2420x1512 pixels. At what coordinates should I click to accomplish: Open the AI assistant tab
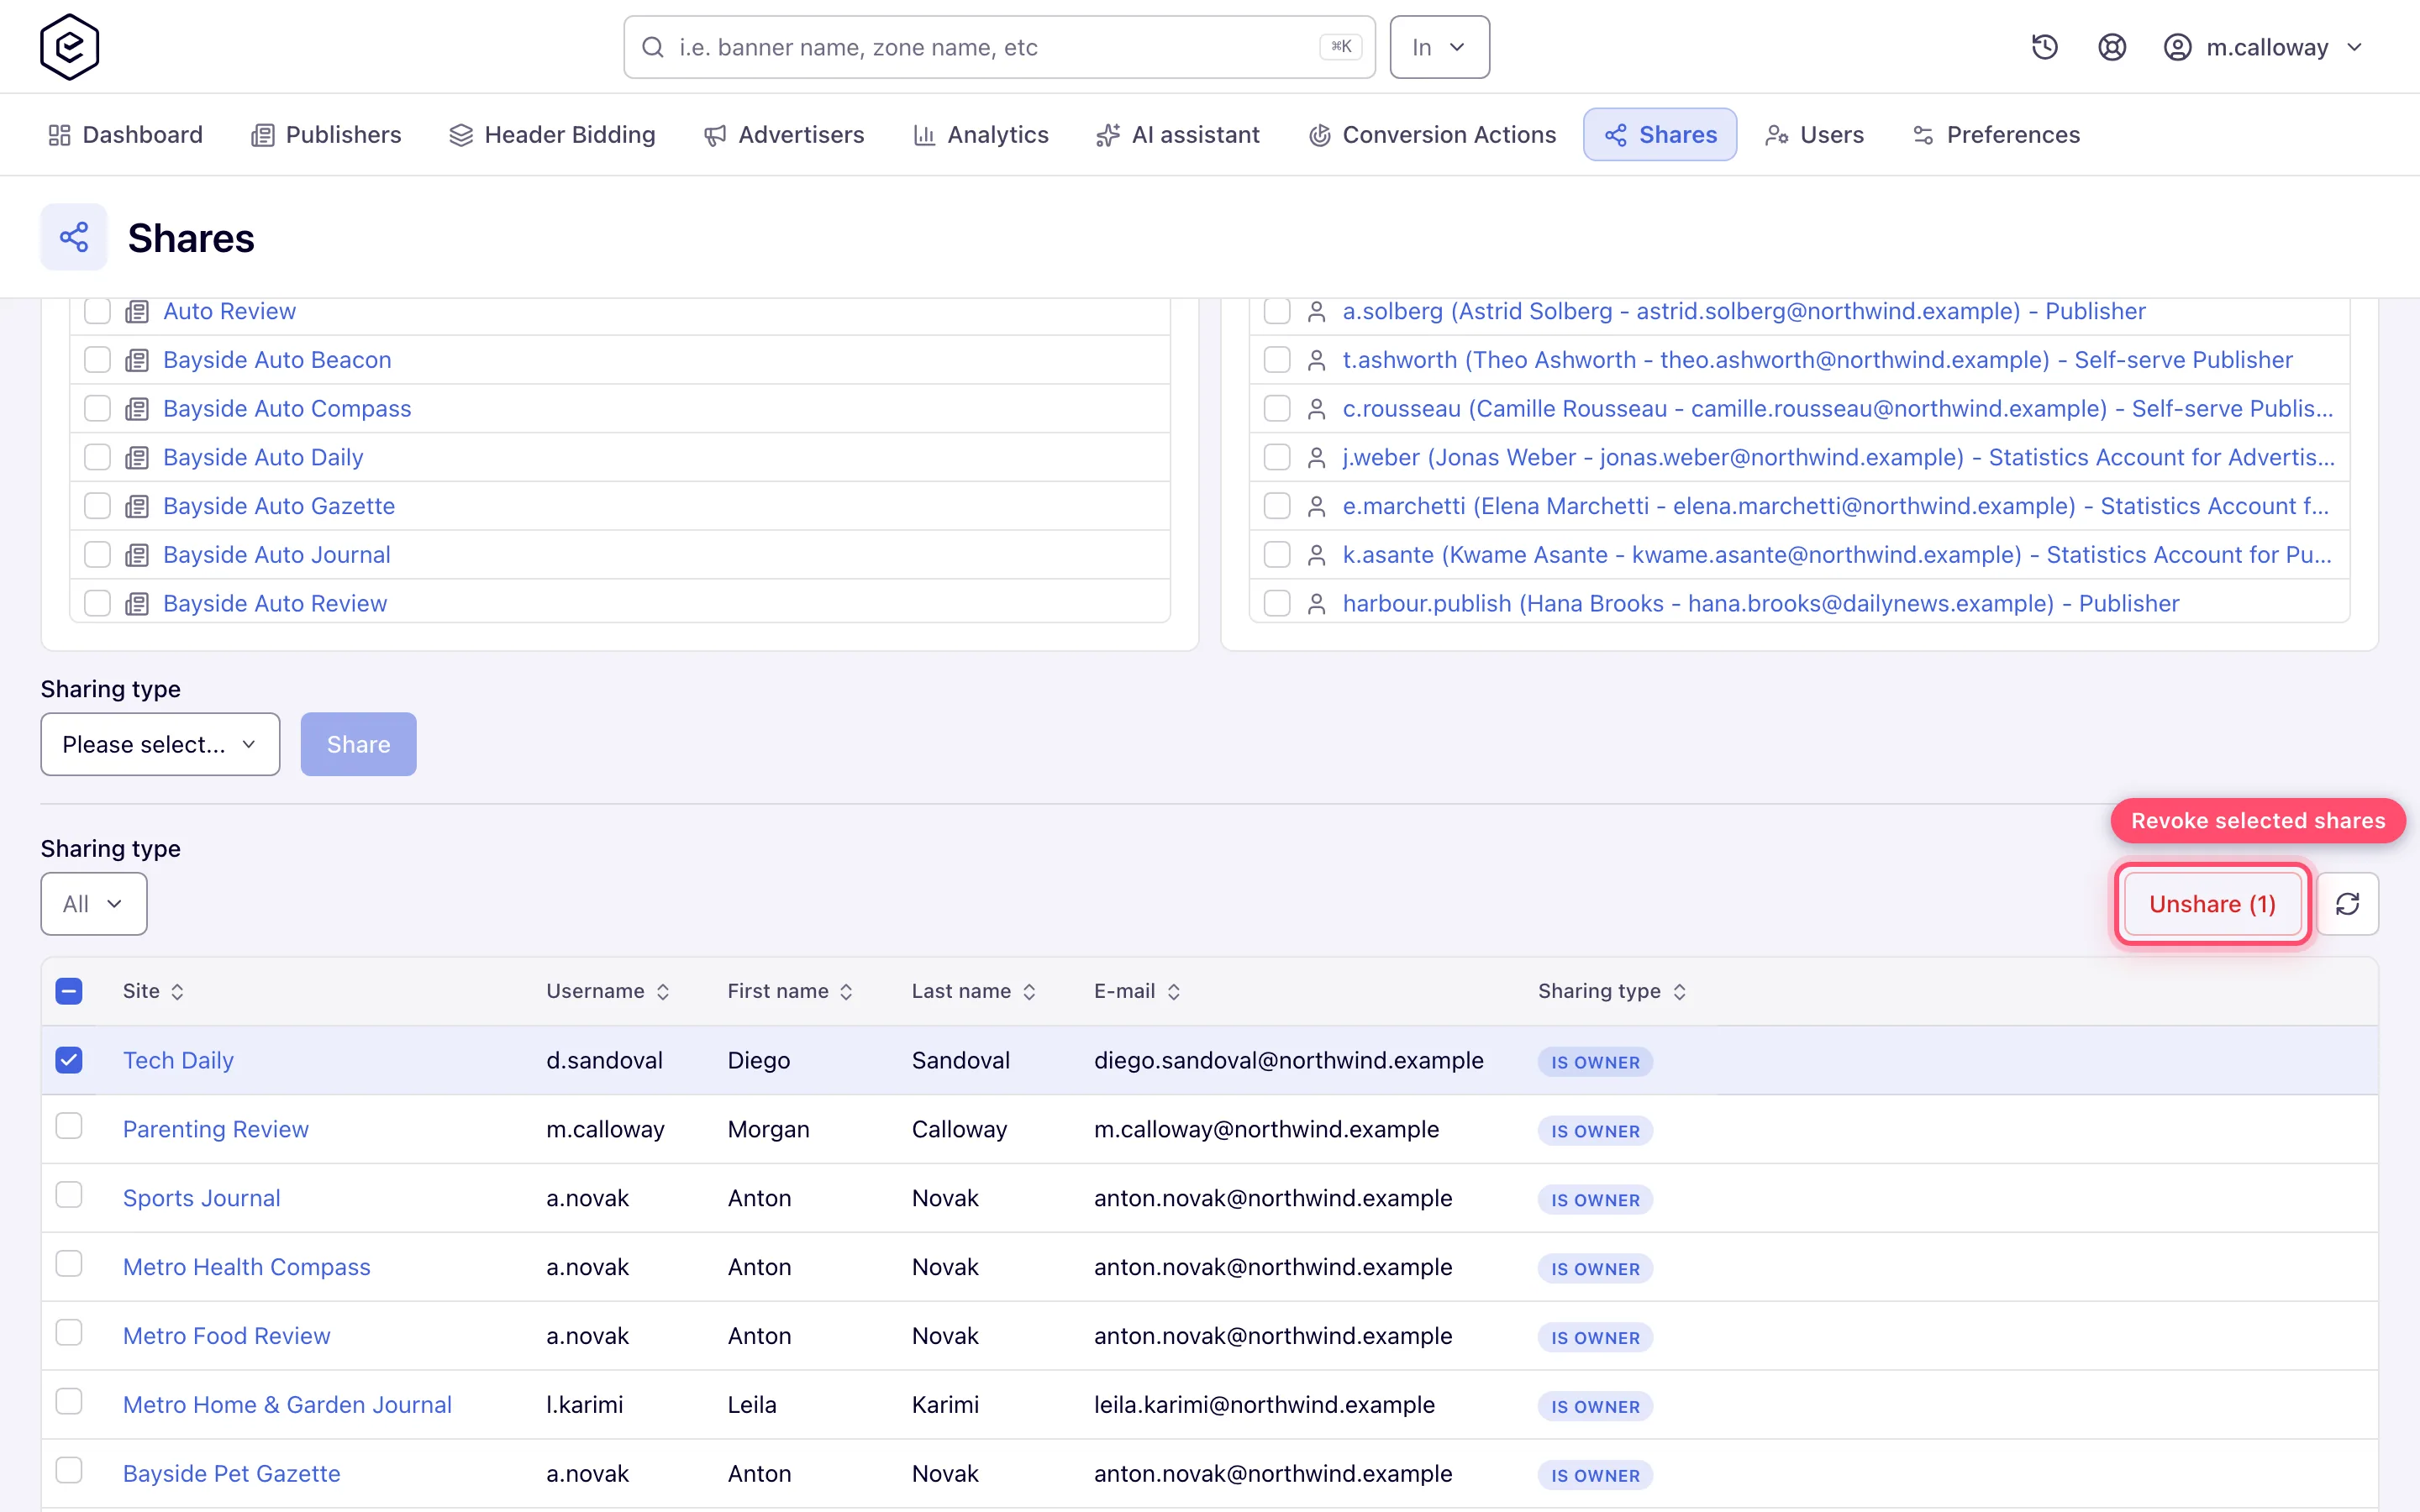pos(1178,135)
